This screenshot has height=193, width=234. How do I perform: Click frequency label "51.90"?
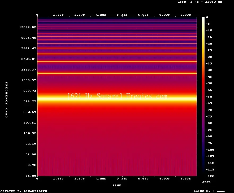pyautogui.click(x=31, y=154)
